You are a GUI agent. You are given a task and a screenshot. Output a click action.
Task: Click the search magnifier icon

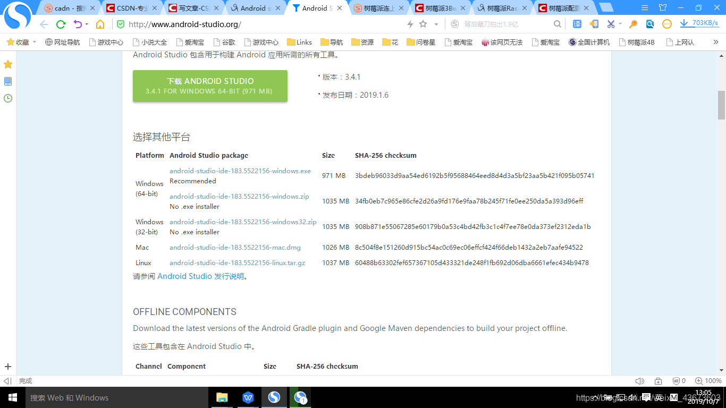pyautogui.click(x=557, y=24)
